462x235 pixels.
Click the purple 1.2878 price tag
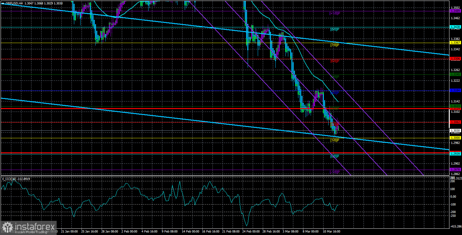(x=455, y=170)
